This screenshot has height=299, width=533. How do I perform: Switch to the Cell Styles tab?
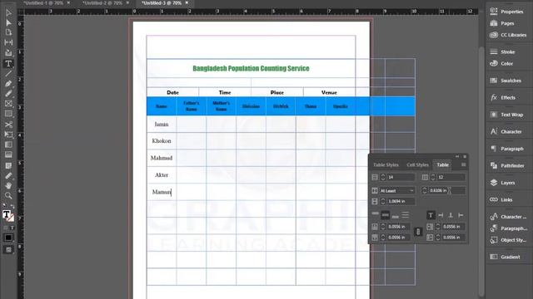(417, 164)
